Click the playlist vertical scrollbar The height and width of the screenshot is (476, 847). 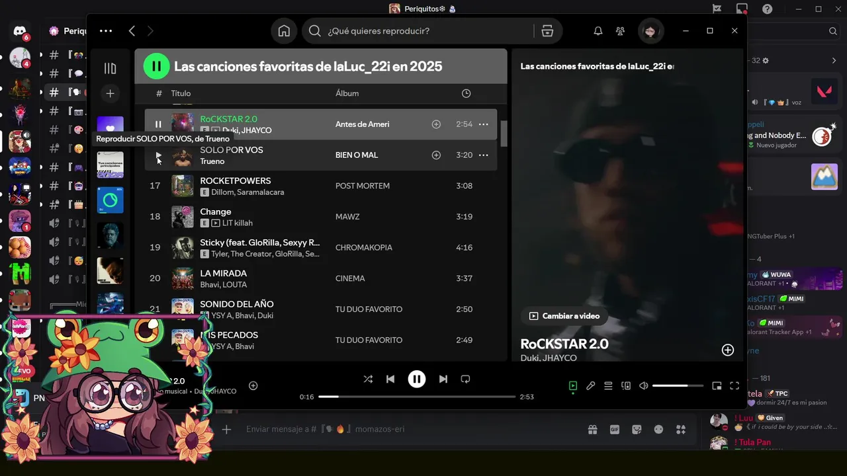pyautogui.click(x=504, y=134)
